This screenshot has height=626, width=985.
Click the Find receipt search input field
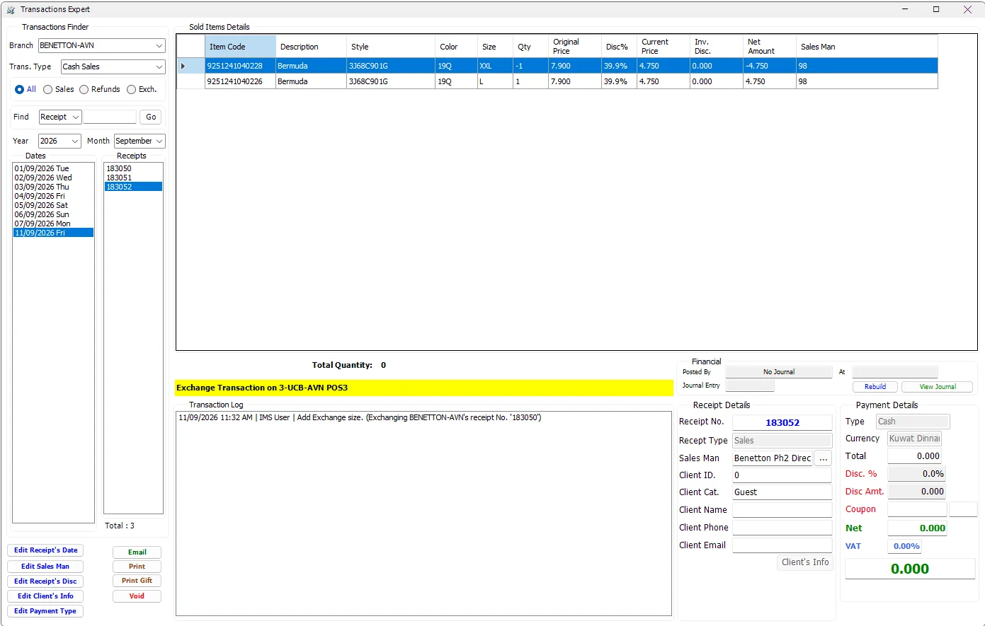tap(110, 117)
